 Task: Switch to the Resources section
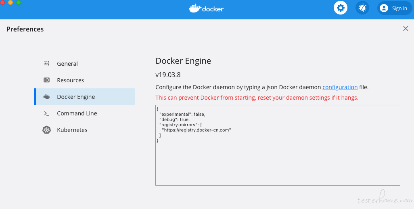coord(71,80)
